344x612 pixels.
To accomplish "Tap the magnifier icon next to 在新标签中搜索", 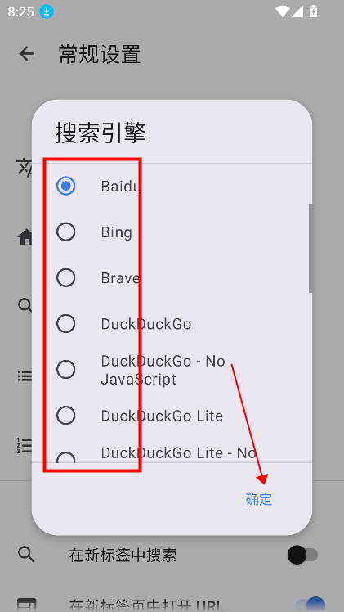I will pyautogui.click(x=26, y=555).
